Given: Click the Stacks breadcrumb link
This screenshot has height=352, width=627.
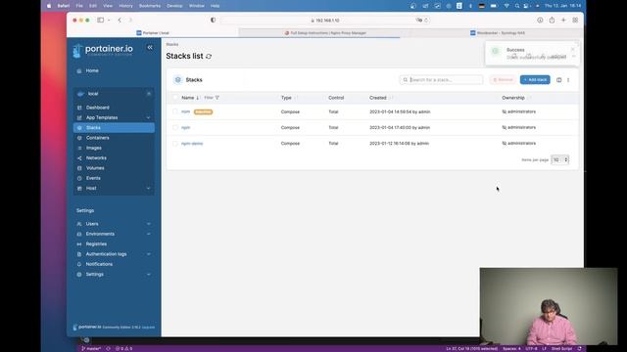Looking at the screenshot, I should coord(172,44).
